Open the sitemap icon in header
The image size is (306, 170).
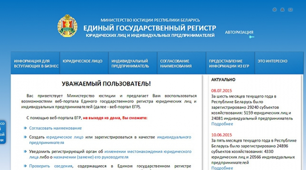(282, 10)
